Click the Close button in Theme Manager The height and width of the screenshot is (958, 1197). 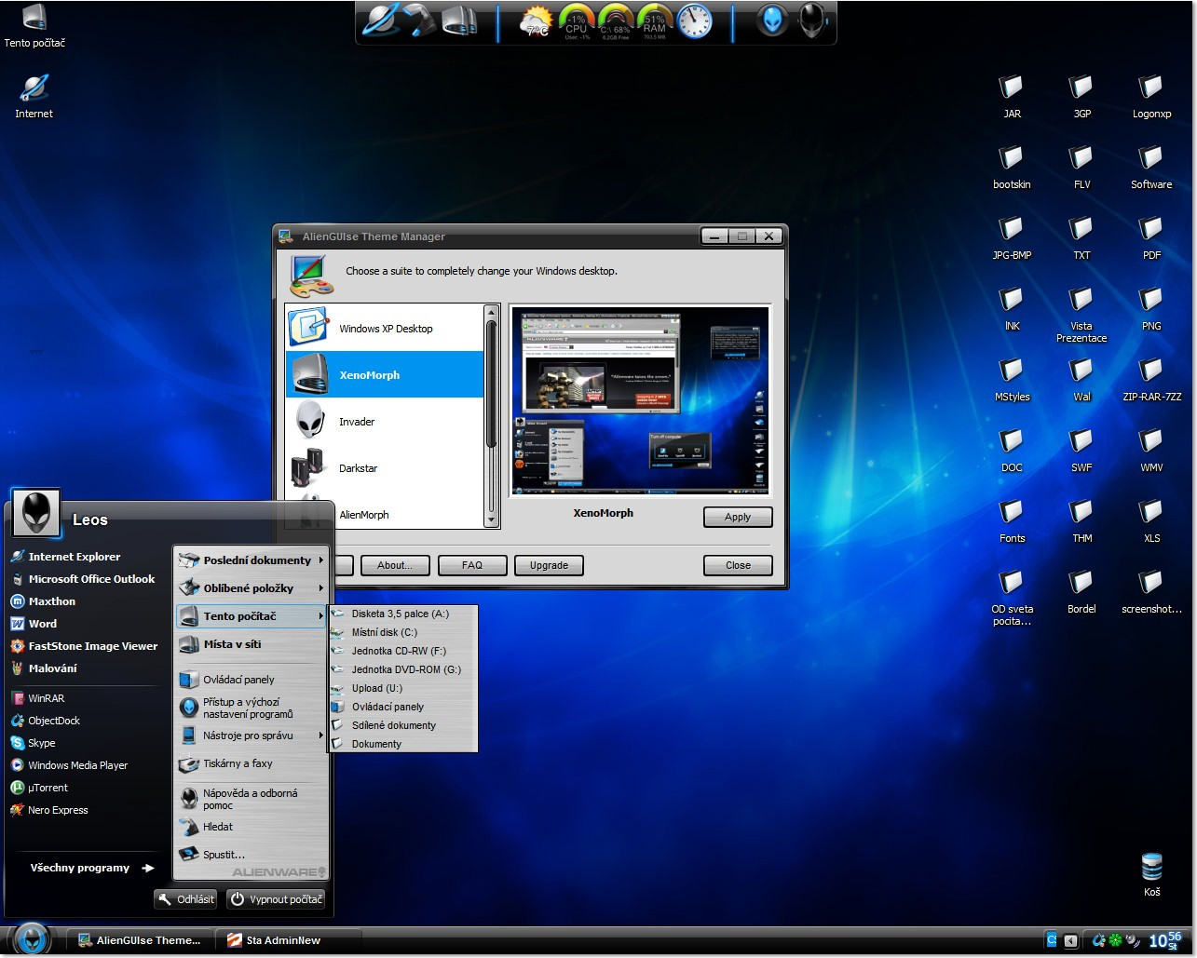click(x=738, y=565)
